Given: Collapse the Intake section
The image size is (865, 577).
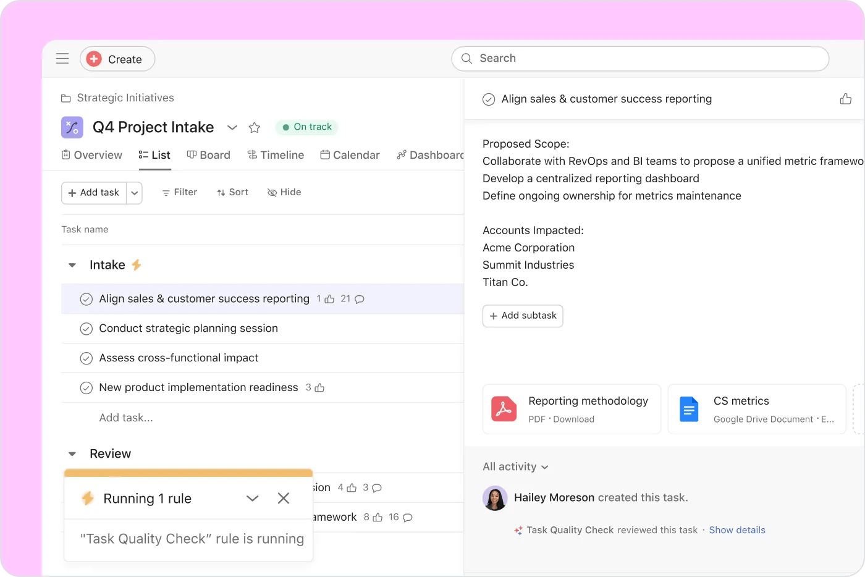Looking at the screenshot, I should [x=72, y=265].
